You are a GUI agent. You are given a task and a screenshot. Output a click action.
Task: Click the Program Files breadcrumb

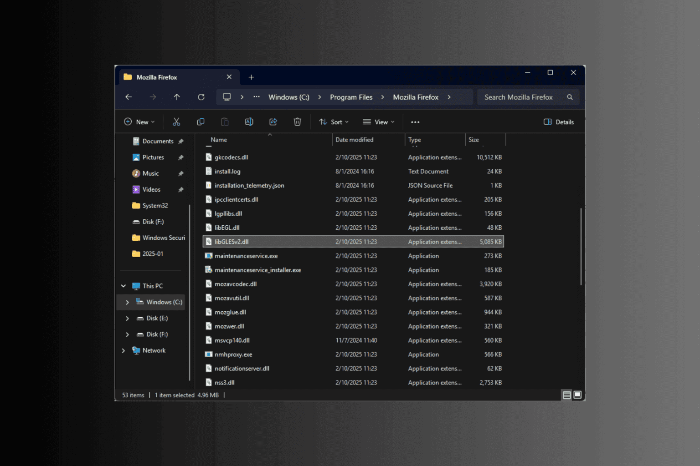pyautogui.click(x=351, y=97)
